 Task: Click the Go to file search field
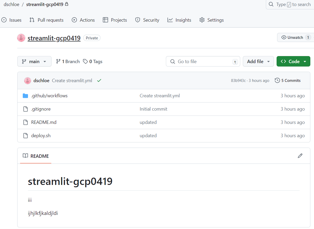tap(203, 62)
